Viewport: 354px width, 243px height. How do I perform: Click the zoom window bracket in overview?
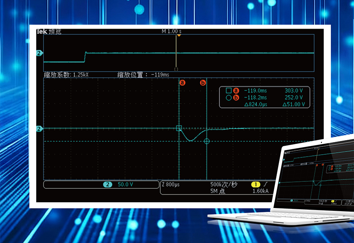(176, 69)
